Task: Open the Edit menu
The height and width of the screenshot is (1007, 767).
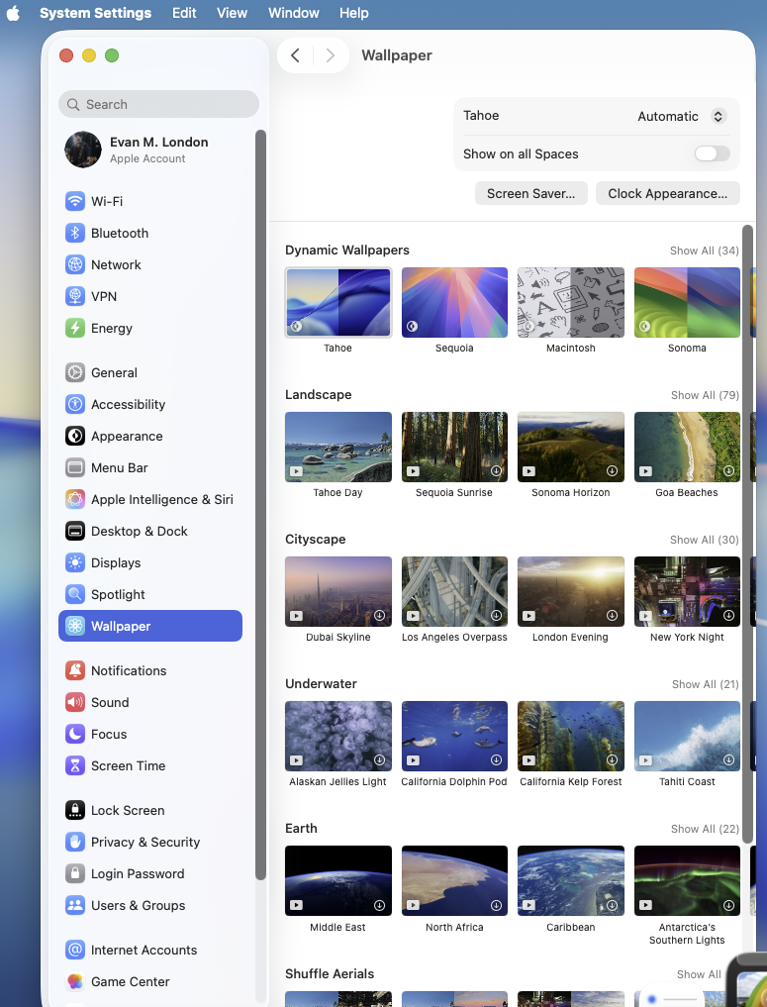Action: coord(184,13)
